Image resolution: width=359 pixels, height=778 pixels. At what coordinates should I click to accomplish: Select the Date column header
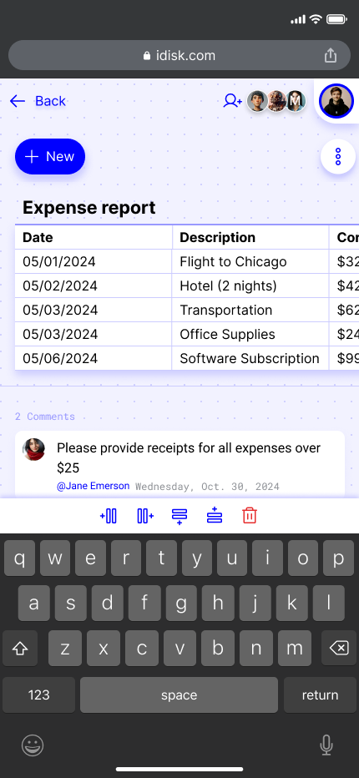94,237
